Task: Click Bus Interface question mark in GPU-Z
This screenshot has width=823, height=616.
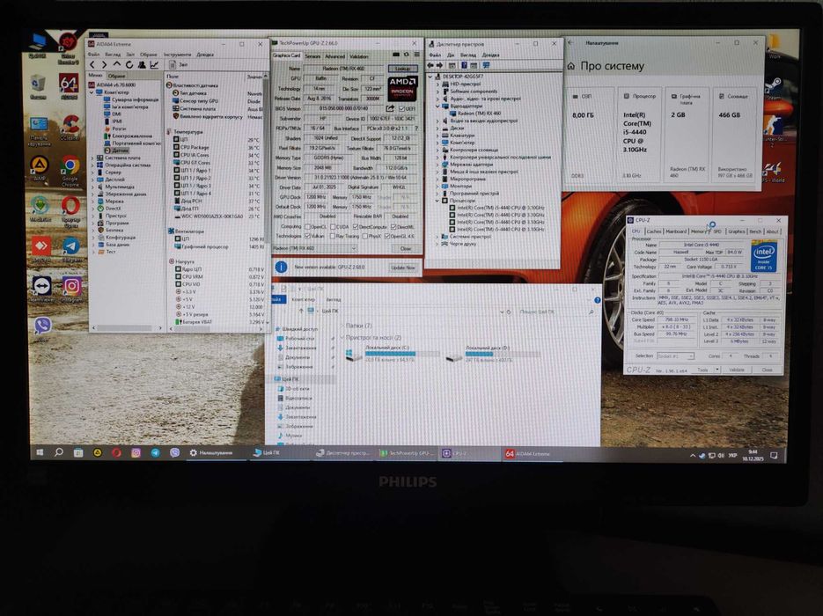Action: pos(416,128)
